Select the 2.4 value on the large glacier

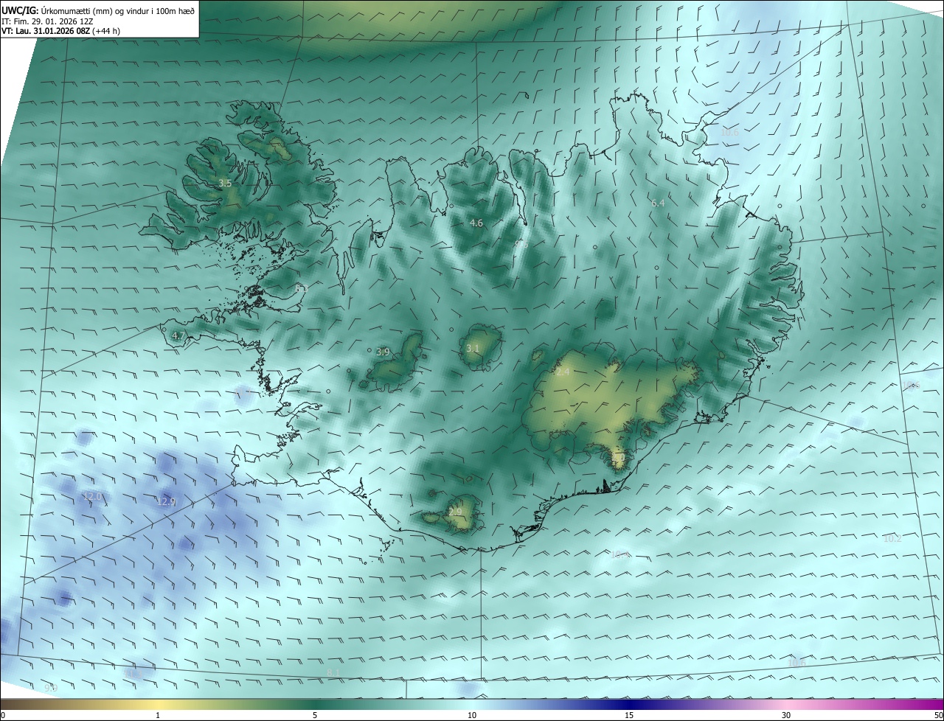click(x=563, y=372)
